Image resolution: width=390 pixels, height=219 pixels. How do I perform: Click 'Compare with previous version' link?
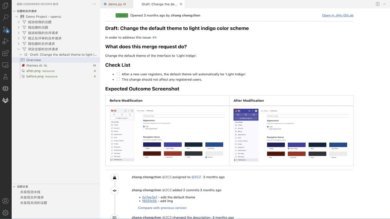(x=162, y=208)
